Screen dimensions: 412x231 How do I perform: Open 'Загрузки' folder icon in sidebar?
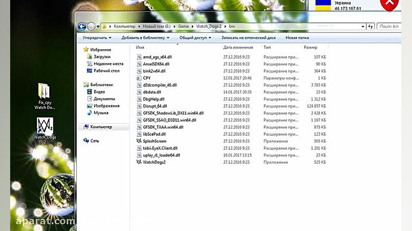pos(90,57)
